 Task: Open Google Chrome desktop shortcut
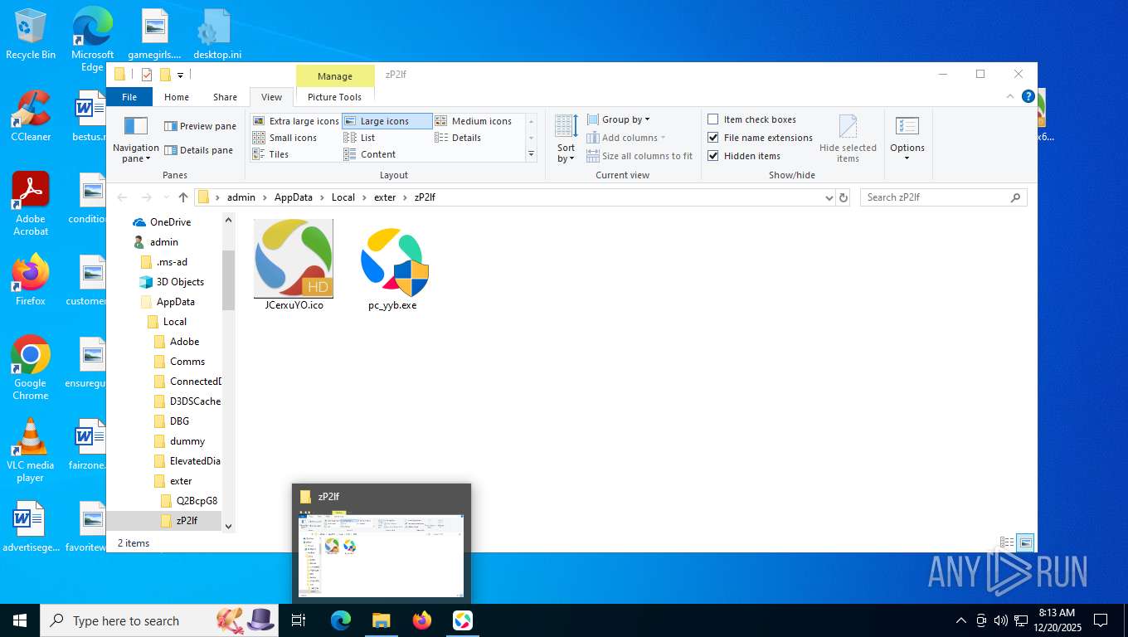[31, 368]
